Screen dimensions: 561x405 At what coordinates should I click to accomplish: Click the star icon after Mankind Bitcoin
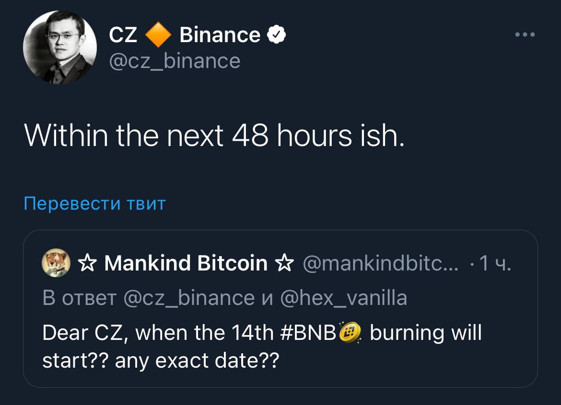[285, 263]
